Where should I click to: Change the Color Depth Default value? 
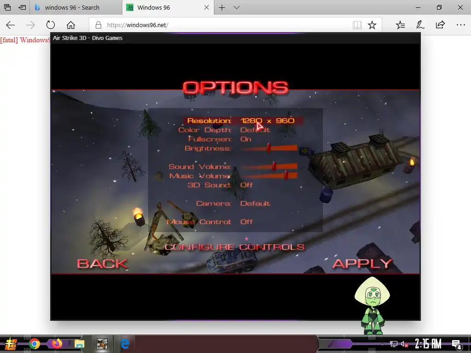255,130
